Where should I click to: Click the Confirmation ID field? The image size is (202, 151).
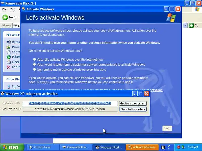click(70, 109)
